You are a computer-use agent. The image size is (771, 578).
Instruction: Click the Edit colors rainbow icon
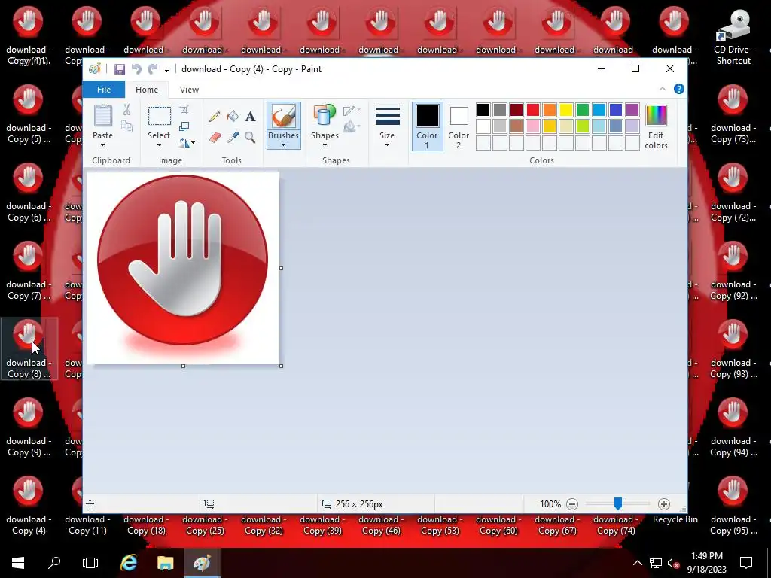(656, 116)
